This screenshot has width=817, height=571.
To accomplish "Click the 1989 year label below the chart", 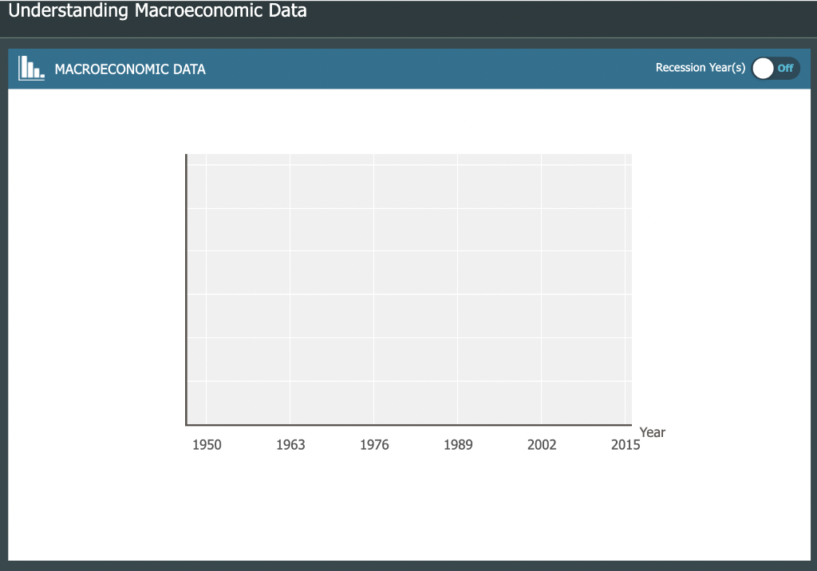I will [458, 444].
